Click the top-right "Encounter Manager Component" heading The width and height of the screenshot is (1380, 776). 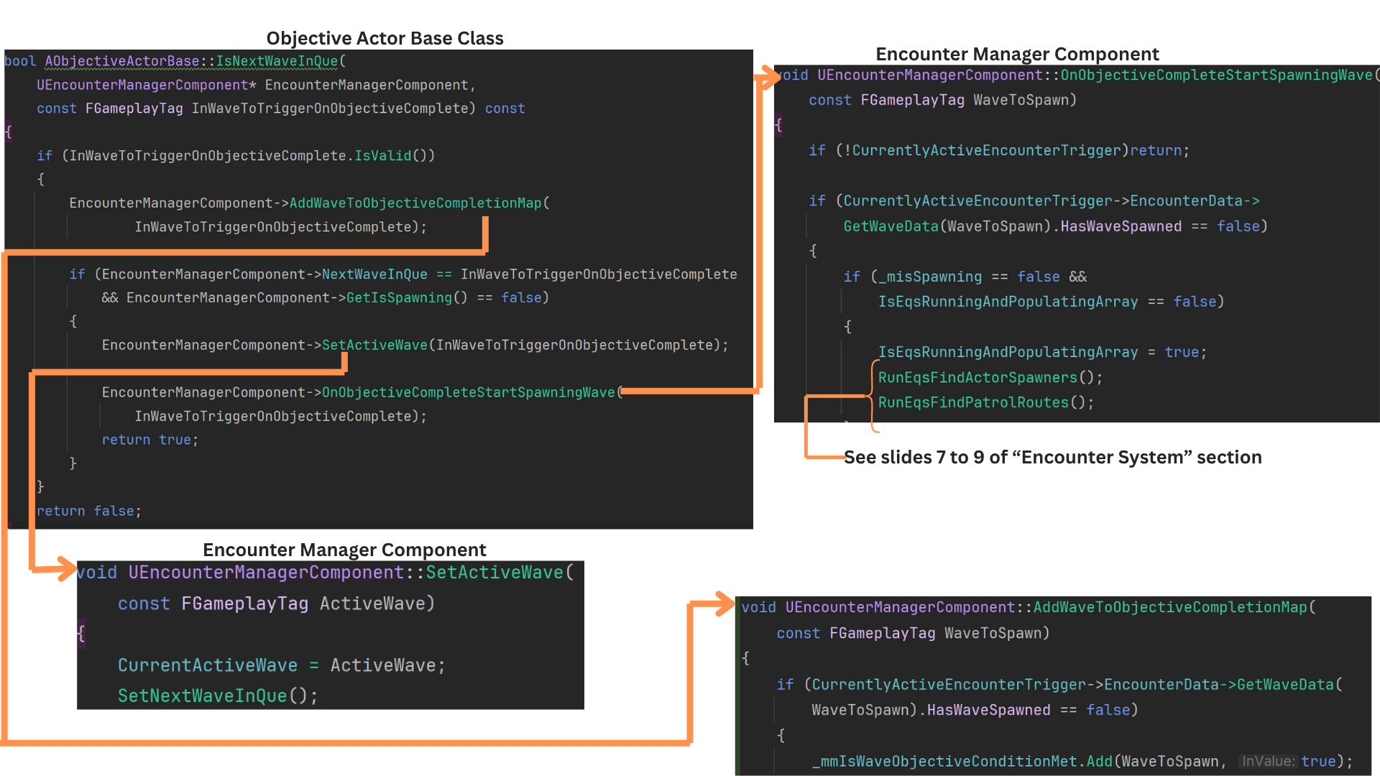pos(1016,54)
